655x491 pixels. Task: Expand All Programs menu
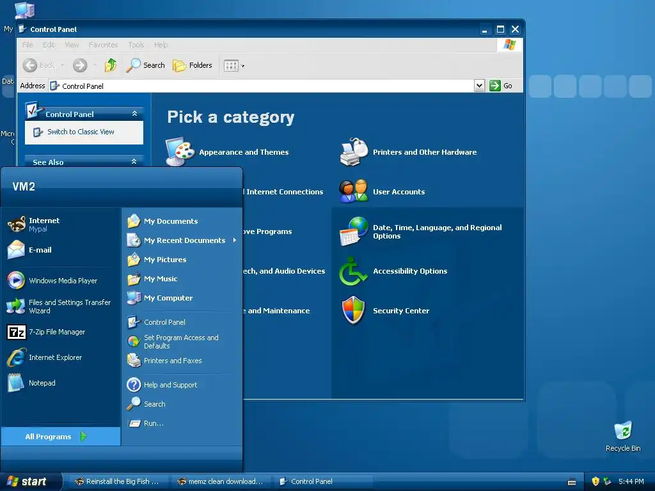coord(61,436)
